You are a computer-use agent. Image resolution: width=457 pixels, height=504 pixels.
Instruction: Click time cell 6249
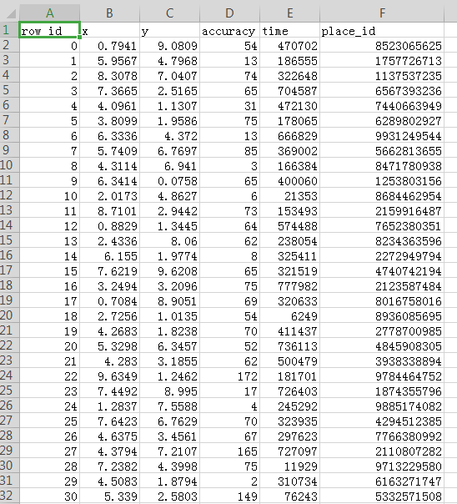pyautogui.click(x=289, y=316)
